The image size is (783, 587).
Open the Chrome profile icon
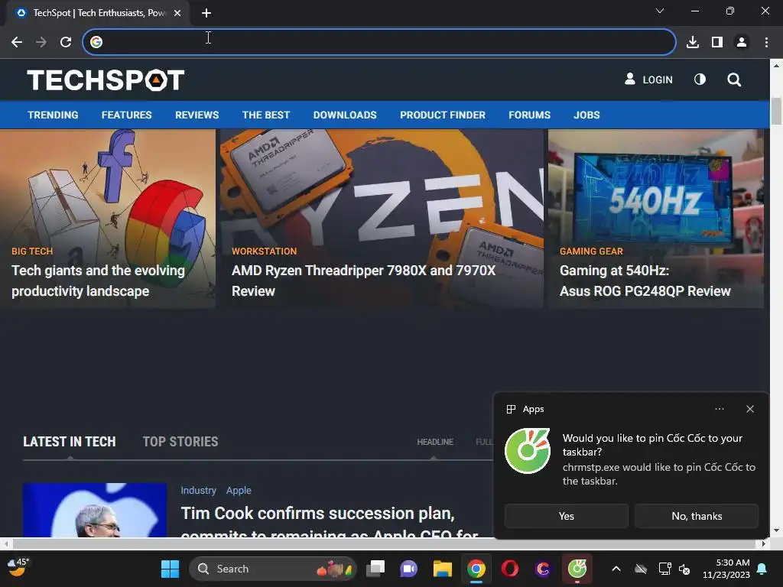(742, 42)
